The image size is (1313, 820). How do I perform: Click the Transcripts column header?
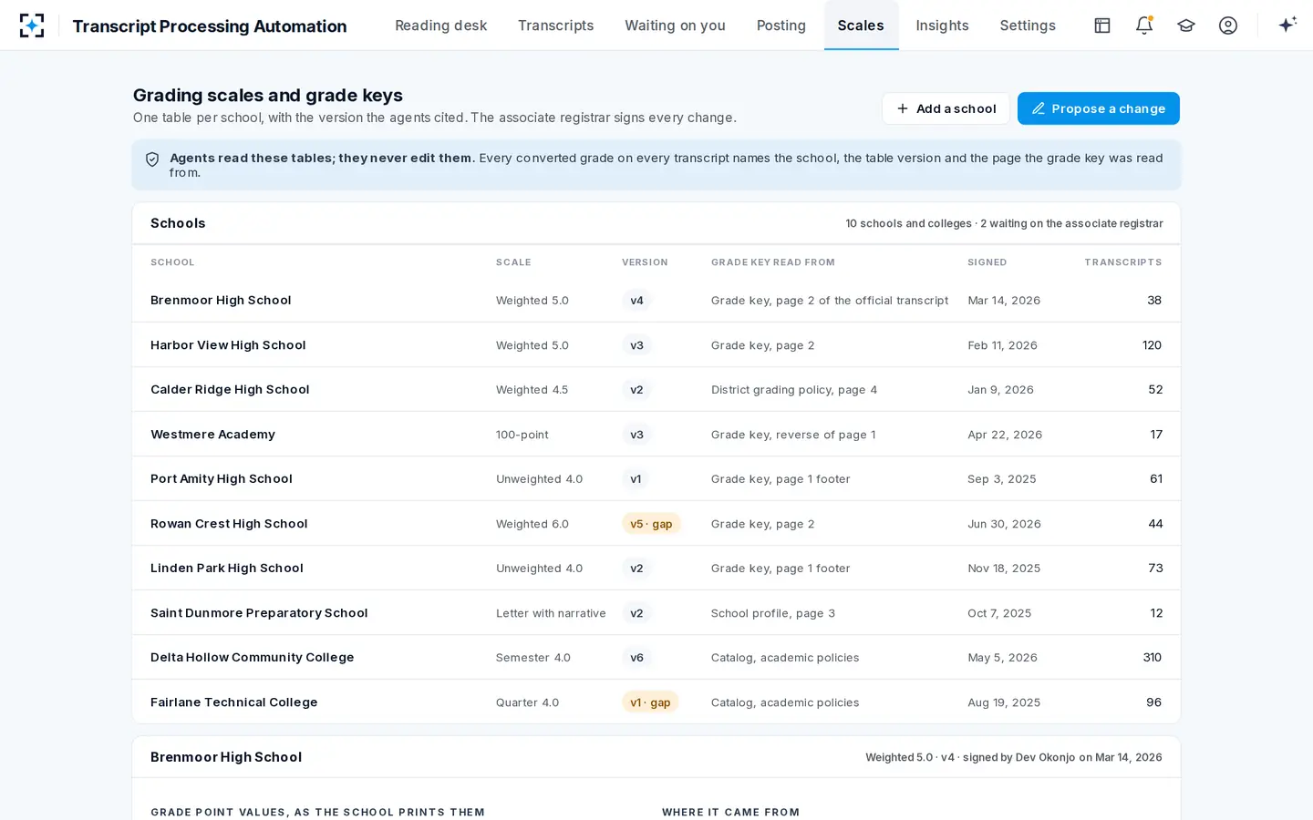coord(1122,262)
